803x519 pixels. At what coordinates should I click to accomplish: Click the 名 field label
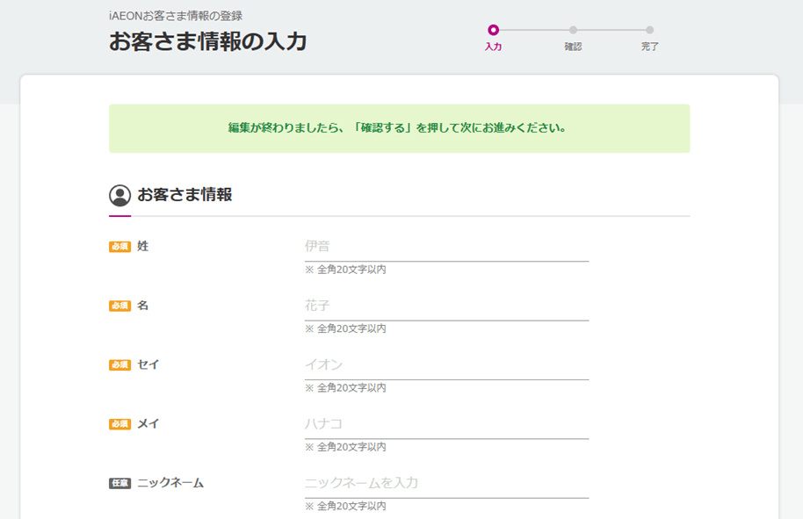pyautogui.click(x=143, y=306)
